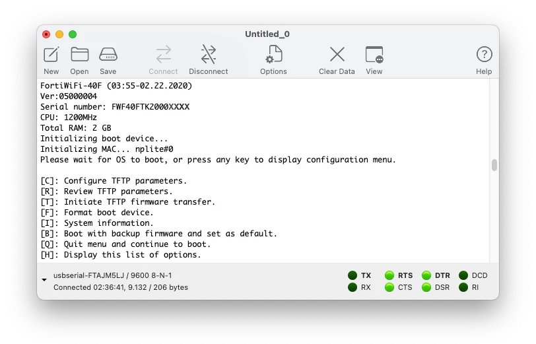Click the greyed-out Connect toolbar icon
Image resolution: width=536 pixels, height=344 pixels.
point(164,55)
